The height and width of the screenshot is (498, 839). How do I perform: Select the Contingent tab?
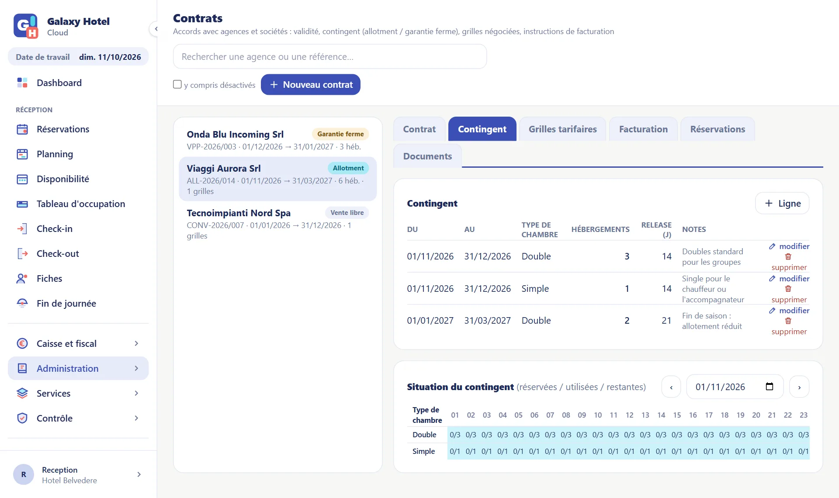pos(482,129)
